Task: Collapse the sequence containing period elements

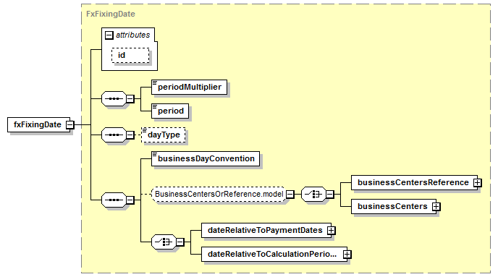Action: [130, 98]
